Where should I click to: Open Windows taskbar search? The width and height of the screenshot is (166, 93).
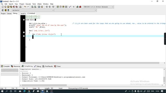click(x=6, y=91)
